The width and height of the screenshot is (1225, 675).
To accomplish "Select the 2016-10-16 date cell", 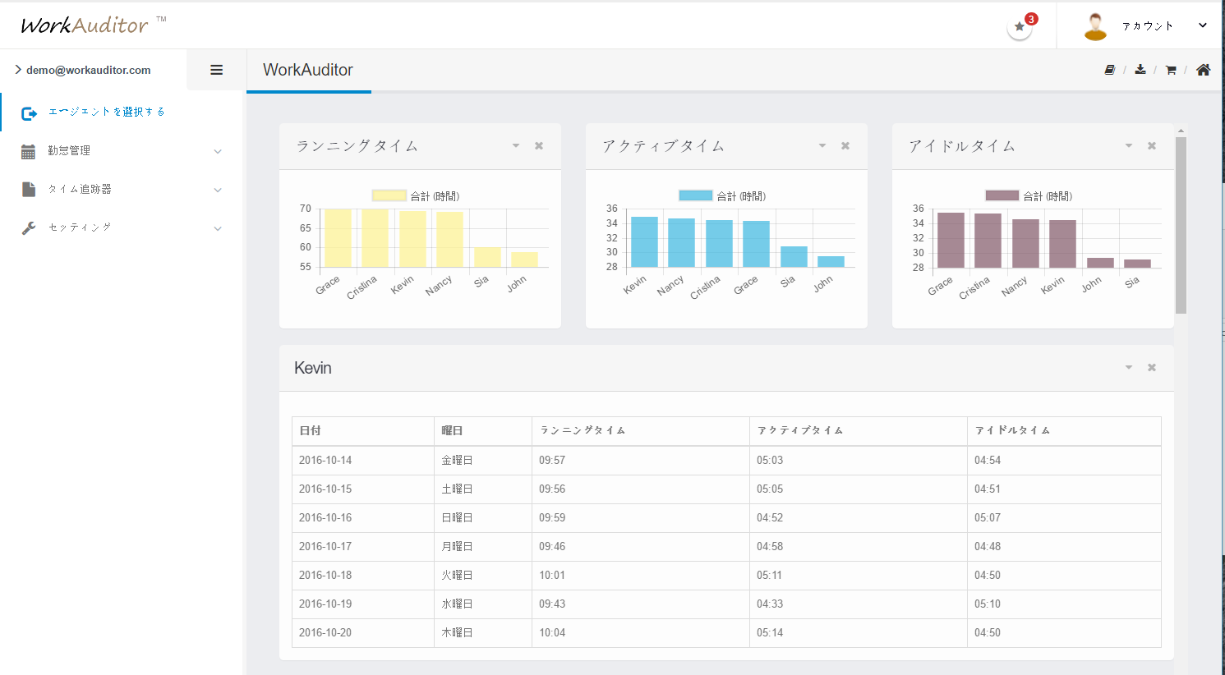I will pos(363,518).
